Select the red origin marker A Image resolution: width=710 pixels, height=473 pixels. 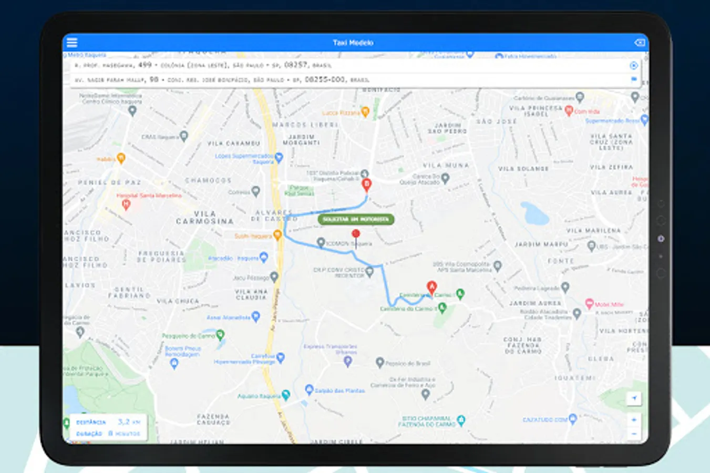(x=431, y=287)
